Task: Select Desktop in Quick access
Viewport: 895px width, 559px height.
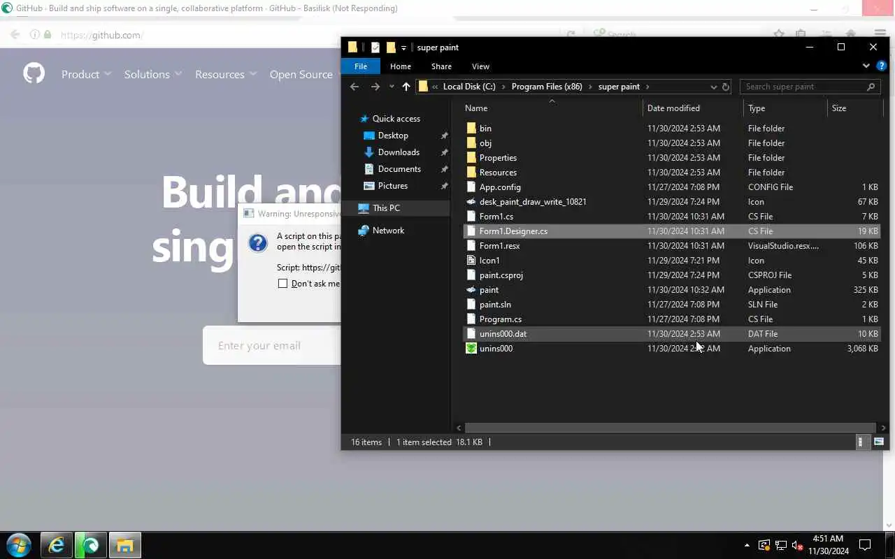Action: click(393, 136)
